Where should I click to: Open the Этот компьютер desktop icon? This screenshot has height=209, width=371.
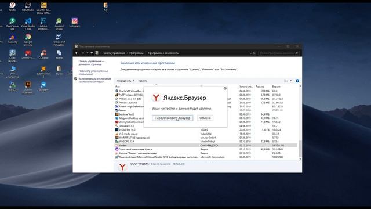point(12,72)
